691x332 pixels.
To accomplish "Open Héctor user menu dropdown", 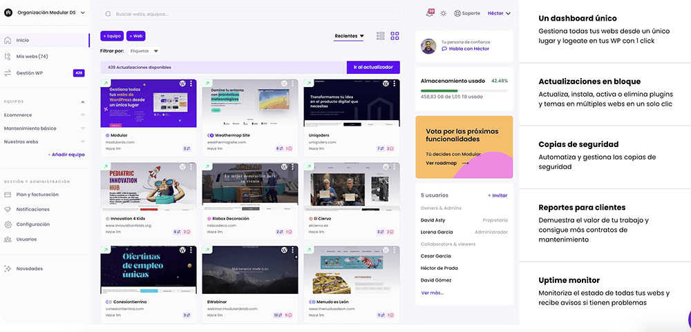I will pos(499,13).
